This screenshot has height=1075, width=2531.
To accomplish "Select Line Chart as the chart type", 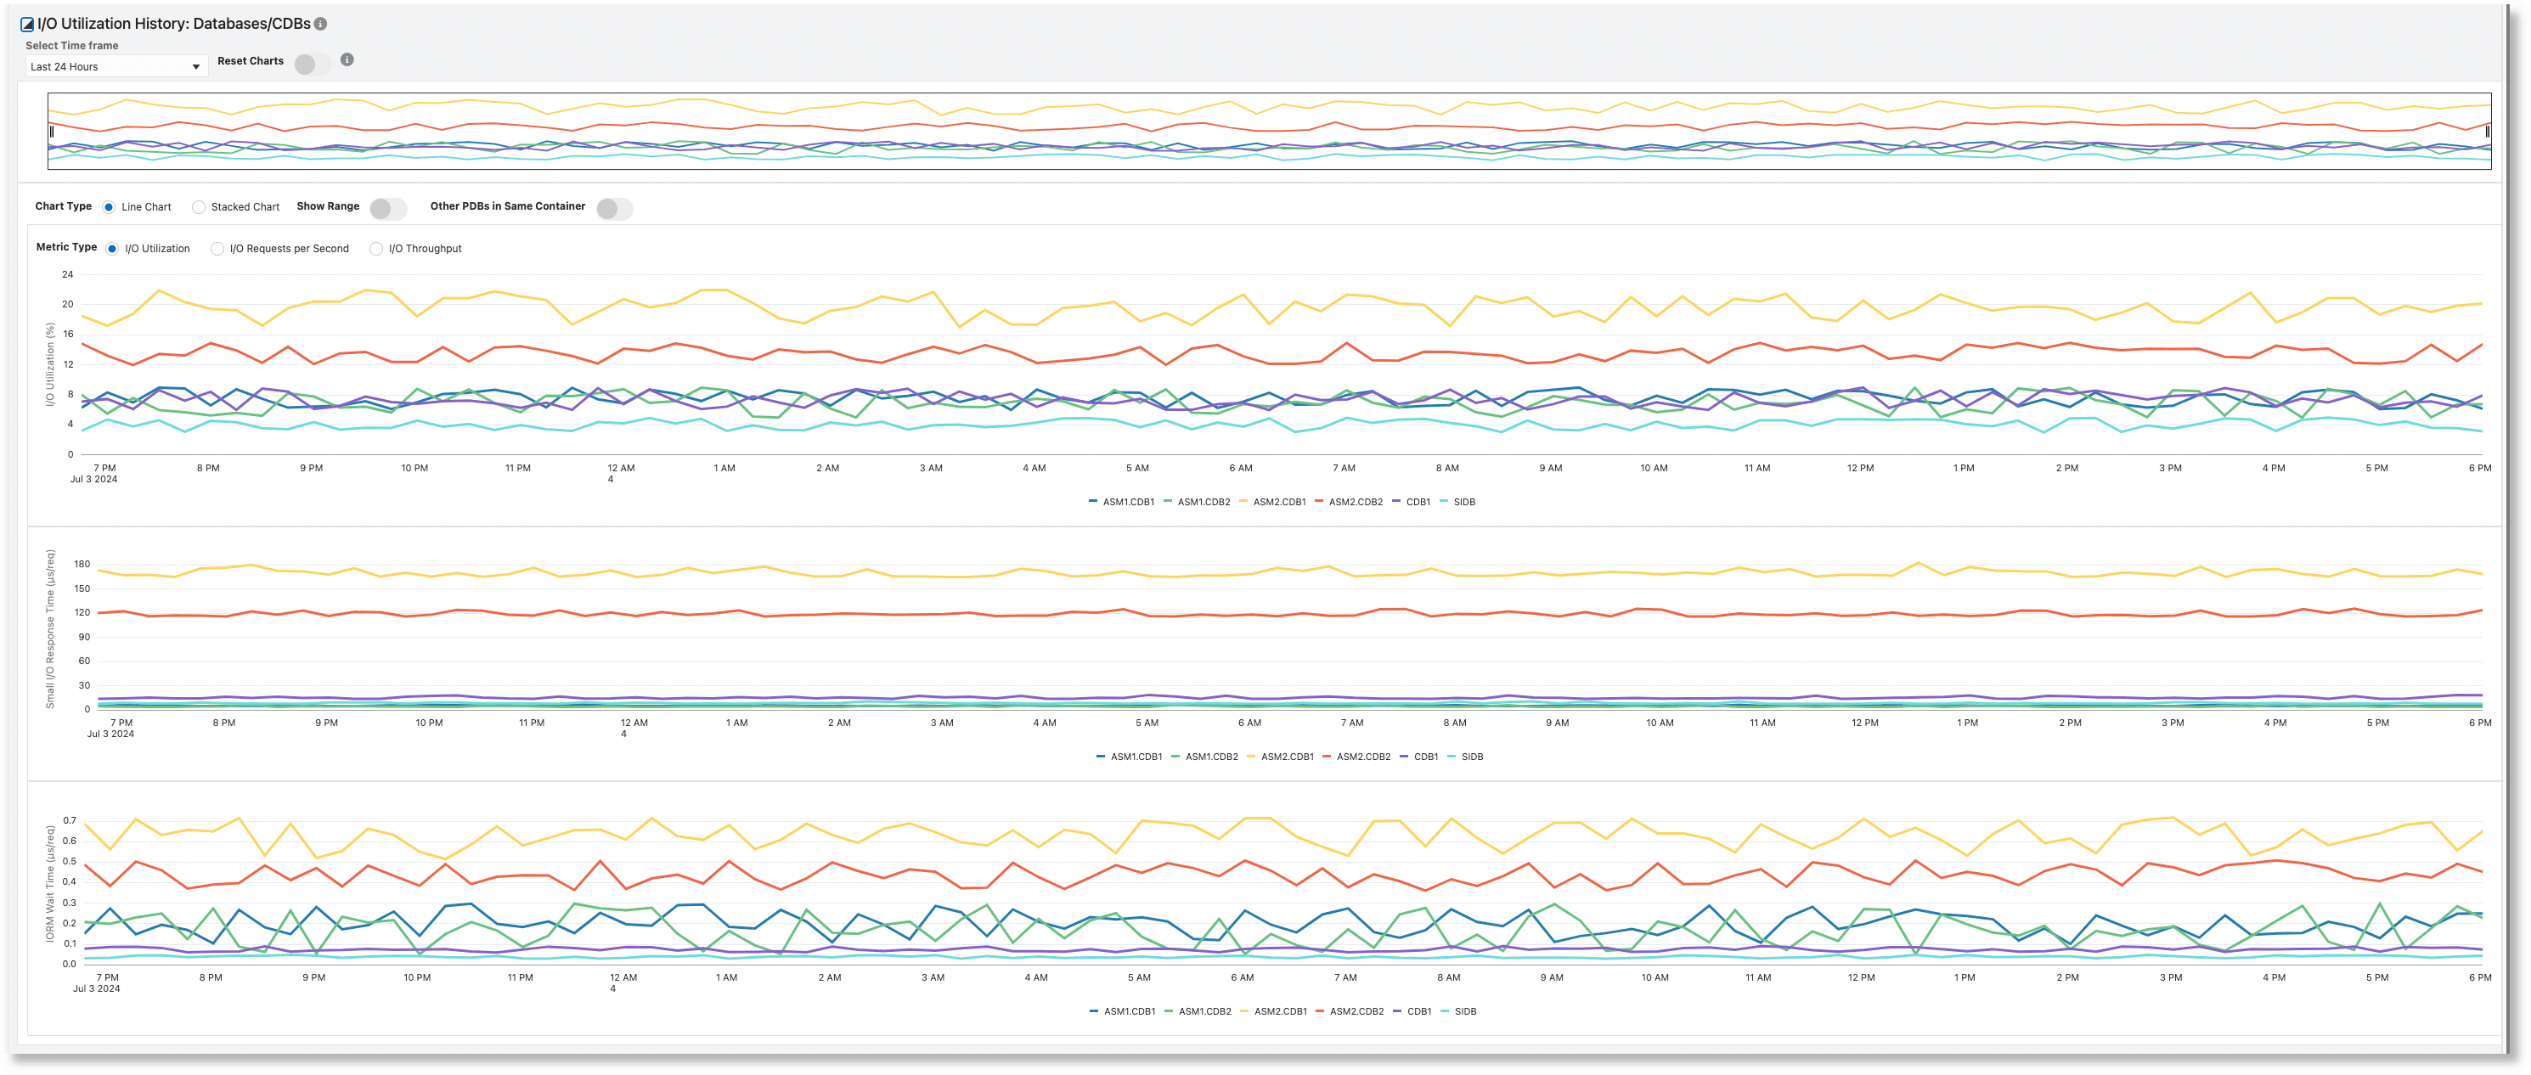I will pos(108,206).
